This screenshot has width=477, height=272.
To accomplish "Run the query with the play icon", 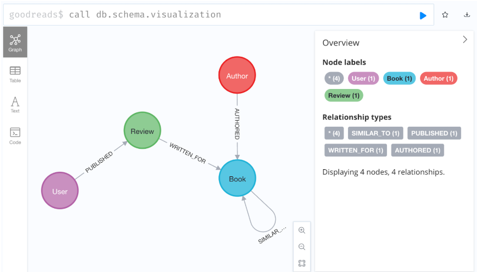I will pos(423,15).
